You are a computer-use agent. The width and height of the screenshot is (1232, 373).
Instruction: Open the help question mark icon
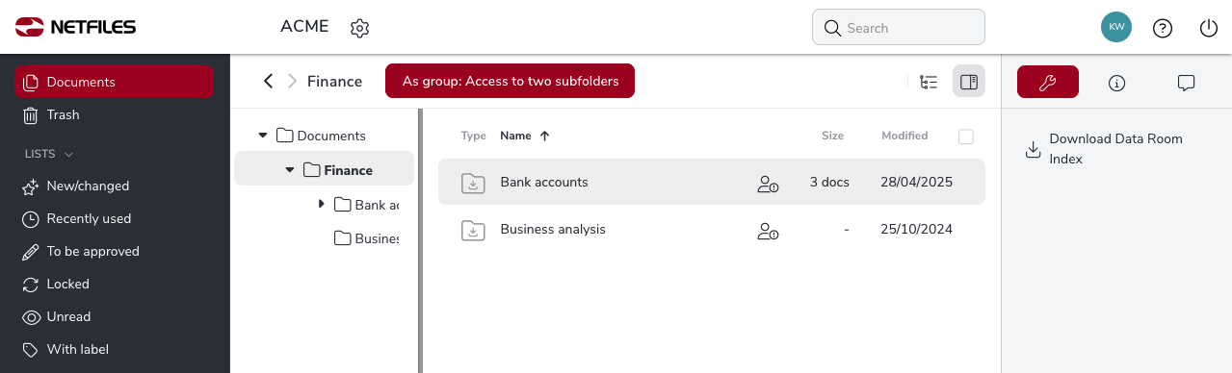click(x=1163, y=28)
